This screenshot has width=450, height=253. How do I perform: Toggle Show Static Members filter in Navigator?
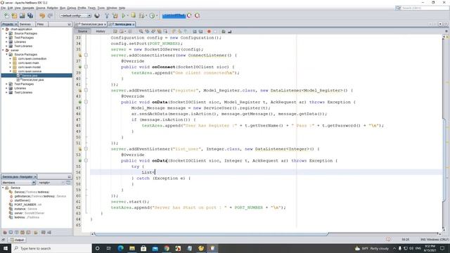tap(17, 233)
